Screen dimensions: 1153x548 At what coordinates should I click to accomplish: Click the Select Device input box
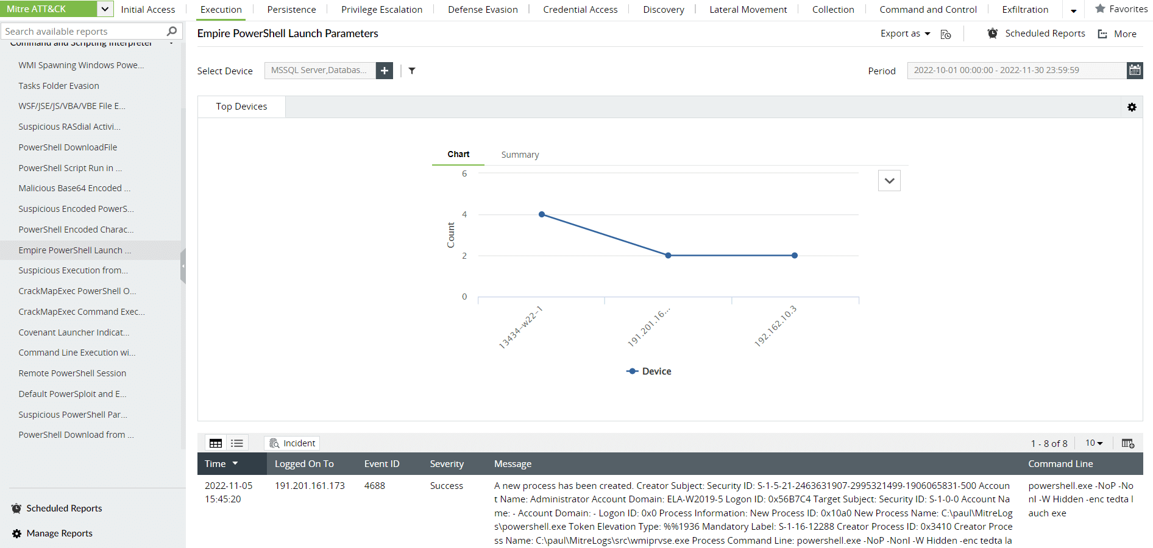pos(320,71)
